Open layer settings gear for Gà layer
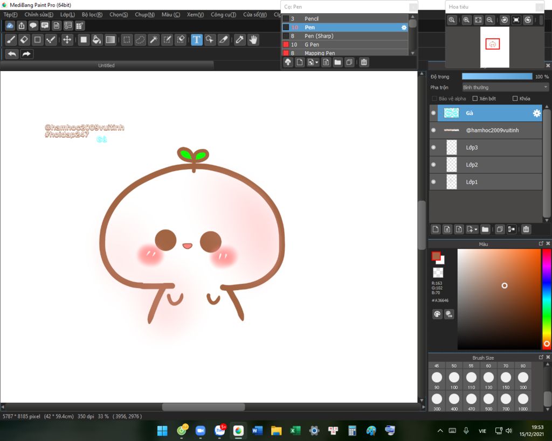 point(536,113)
